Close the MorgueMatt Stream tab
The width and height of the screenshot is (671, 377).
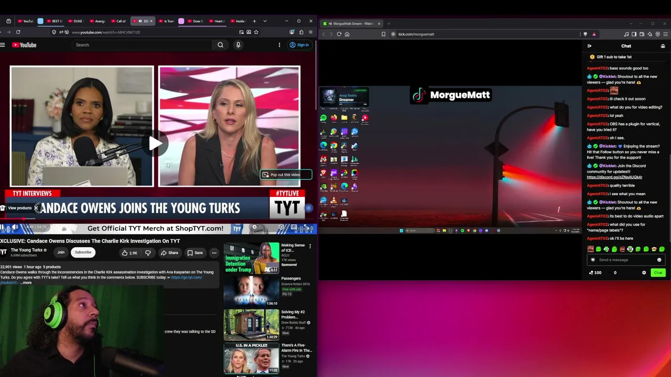click(x=379, y=24)
